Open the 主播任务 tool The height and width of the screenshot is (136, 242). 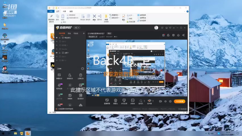coord(80,76)
